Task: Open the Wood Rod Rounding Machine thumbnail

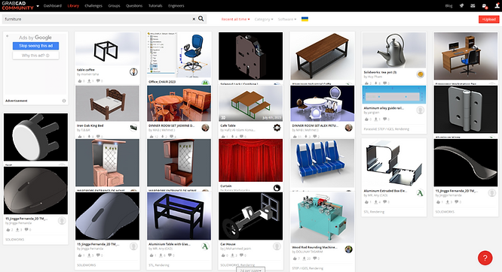Action: (323, 218)
